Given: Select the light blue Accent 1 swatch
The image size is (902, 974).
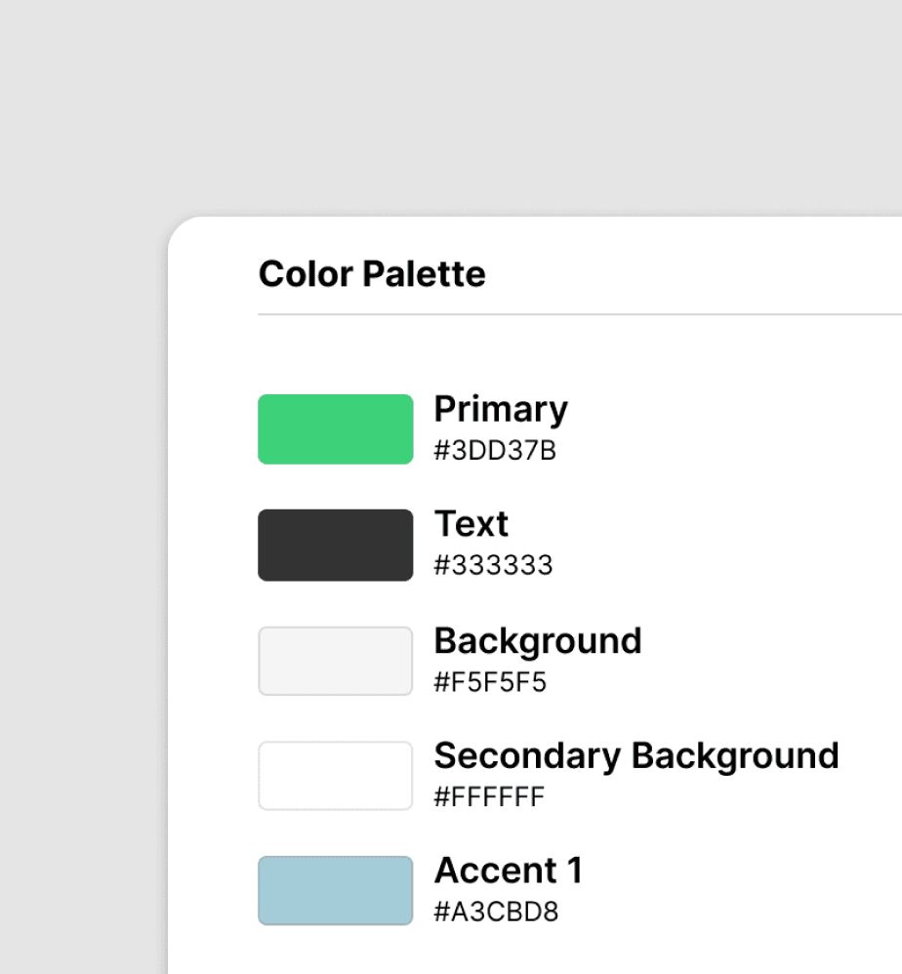Looking at the screenshot, I should point(335,890).
